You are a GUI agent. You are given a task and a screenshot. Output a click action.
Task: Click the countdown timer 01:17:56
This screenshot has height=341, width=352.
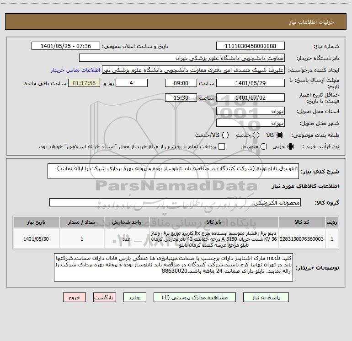[84, 83]
